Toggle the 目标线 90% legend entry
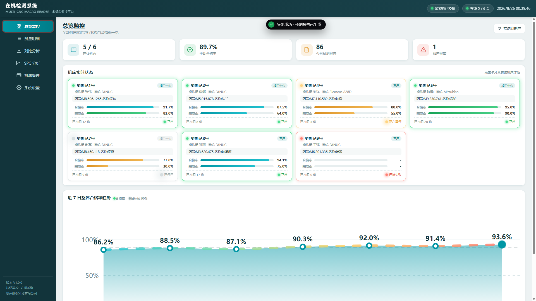536x301 pixels. tap(138, 198)
